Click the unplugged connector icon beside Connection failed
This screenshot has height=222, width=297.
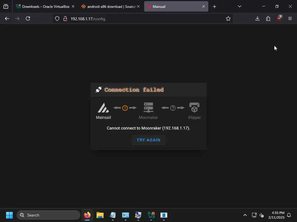(99, 90)
